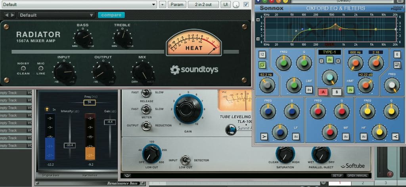Select the A setting in Oxford EQ

(x=323, y=92)
